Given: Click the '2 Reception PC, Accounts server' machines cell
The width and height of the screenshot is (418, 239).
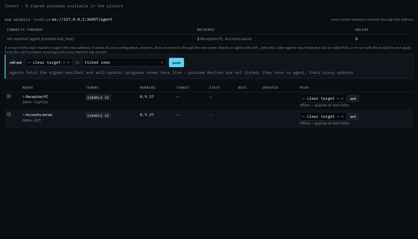Looking at the screenshot, I should [x=224, y=39].
